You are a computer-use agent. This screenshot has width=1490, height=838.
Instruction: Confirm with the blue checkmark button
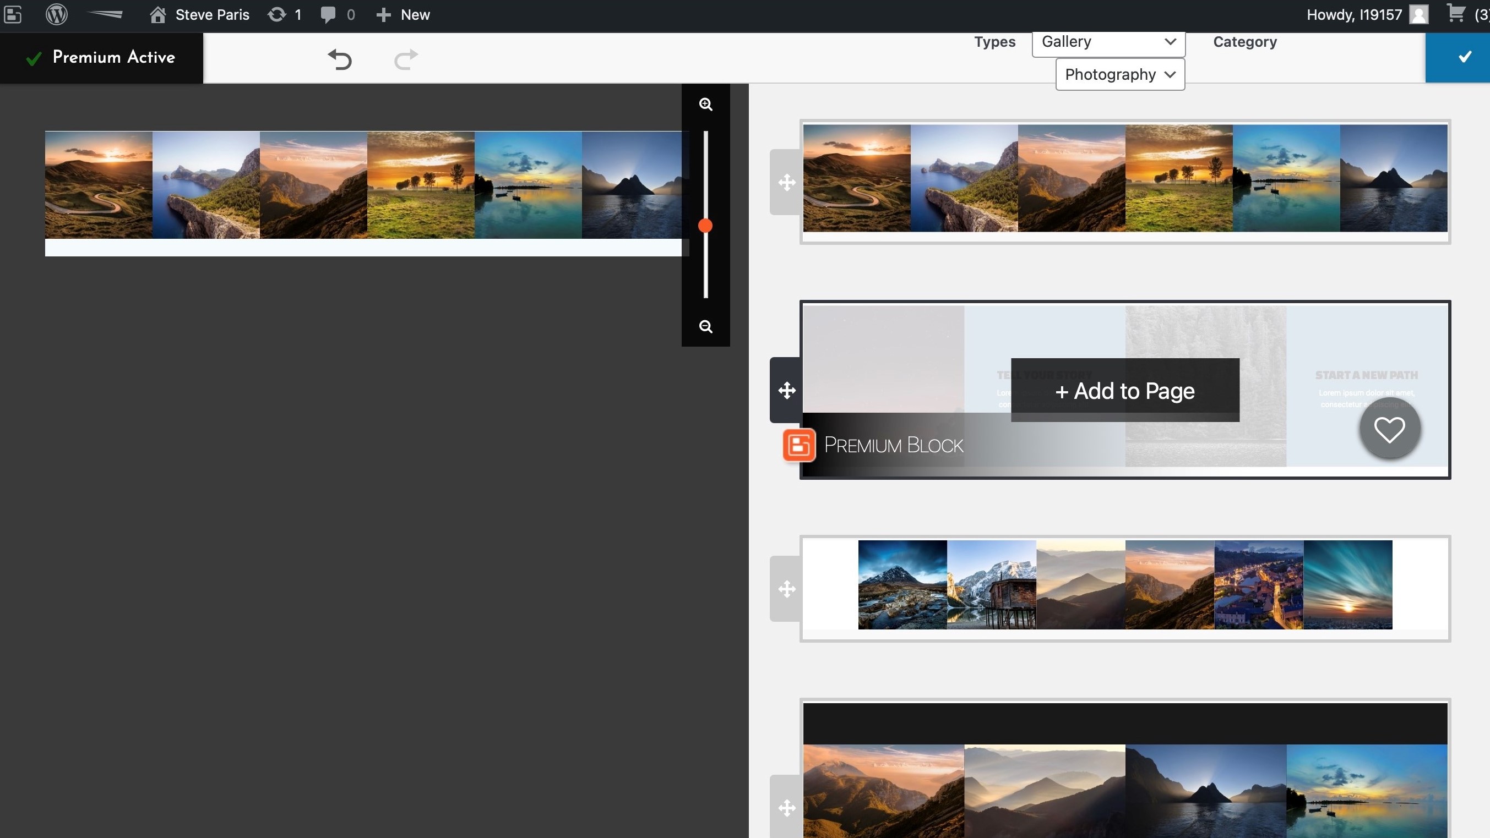pyautogui.click(x=1458, y=57)
